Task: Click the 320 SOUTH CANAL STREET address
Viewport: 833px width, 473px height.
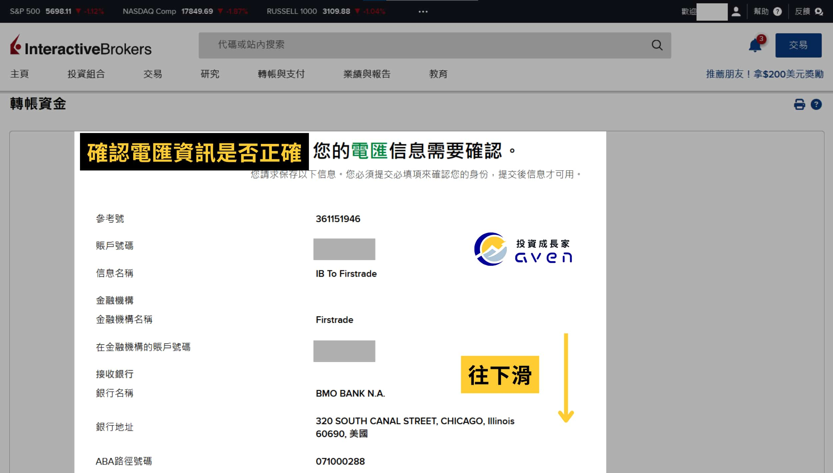Action: [415, 427]
